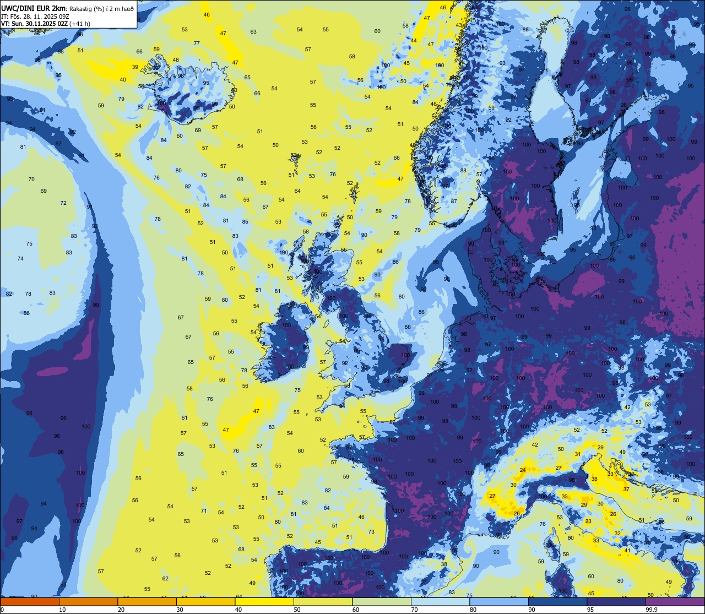Click the humidity value '72' in the western Atlantic
The width and height of the screenshot is (705, 614).
pos(63,203)
